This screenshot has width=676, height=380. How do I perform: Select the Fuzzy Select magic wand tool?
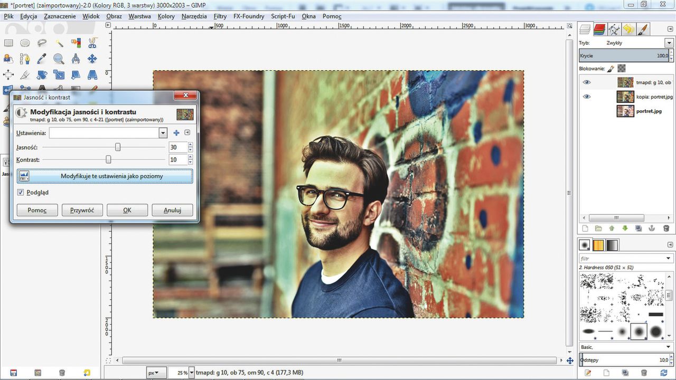pos(59,43)
